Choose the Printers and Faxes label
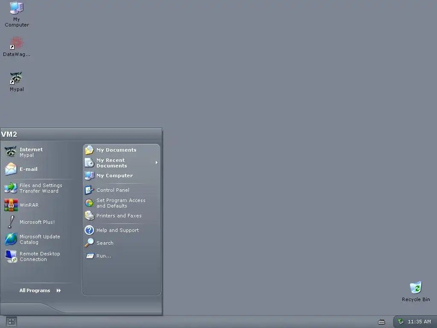The height and width of the screenshot is (328, 437). 119,216
